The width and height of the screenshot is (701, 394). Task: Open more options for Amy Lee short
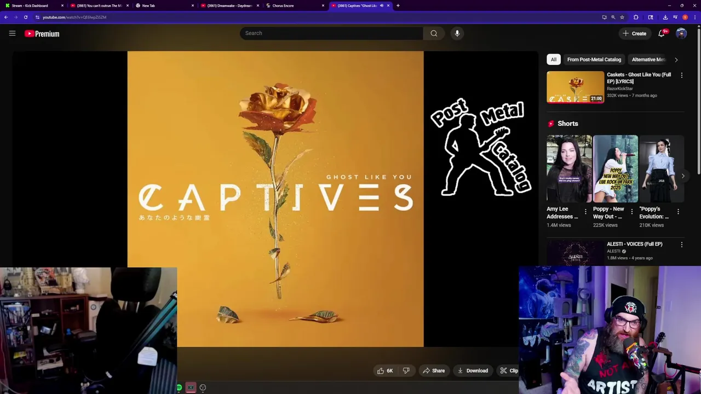(x=585, y=212)
